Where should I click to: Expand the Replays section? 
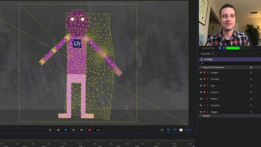200,116
